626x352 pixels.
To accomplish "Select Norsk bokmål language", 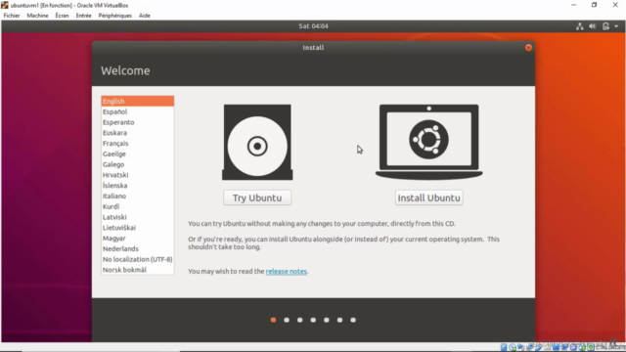I will 137,270.
